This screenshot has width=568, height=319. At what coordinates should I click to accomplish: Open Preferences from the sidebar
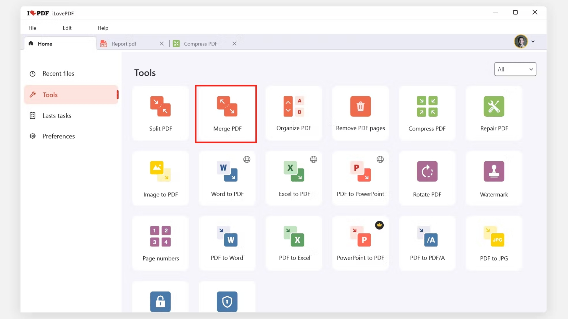point(59,136)
